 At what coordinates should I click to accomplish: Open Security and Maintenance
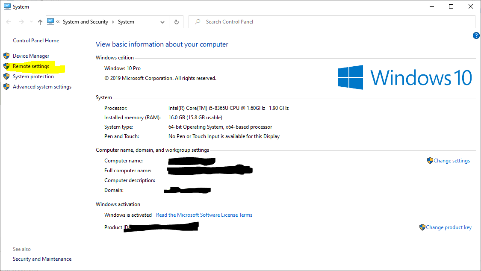(x=42, y=259)
